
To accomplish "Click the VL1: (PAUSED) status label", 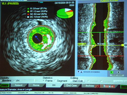I will [10, 4].
